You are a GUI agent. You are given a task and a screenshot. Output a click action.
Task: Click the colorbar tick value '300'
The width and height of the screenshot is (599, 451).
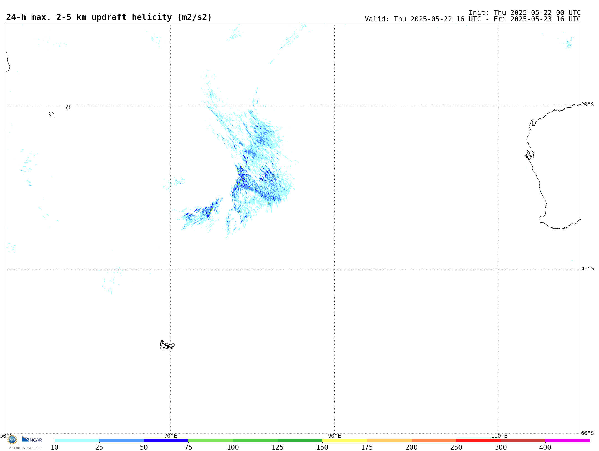point(501,447)
